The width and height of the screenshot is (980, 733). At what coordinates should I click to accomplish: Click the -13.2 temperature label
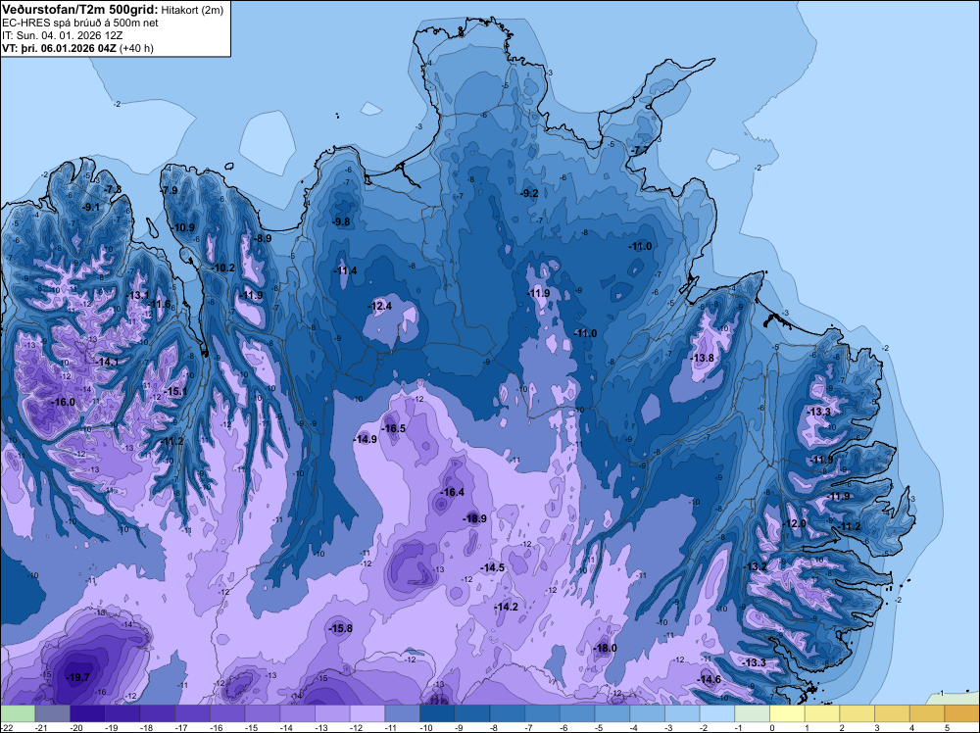point(755,566)
